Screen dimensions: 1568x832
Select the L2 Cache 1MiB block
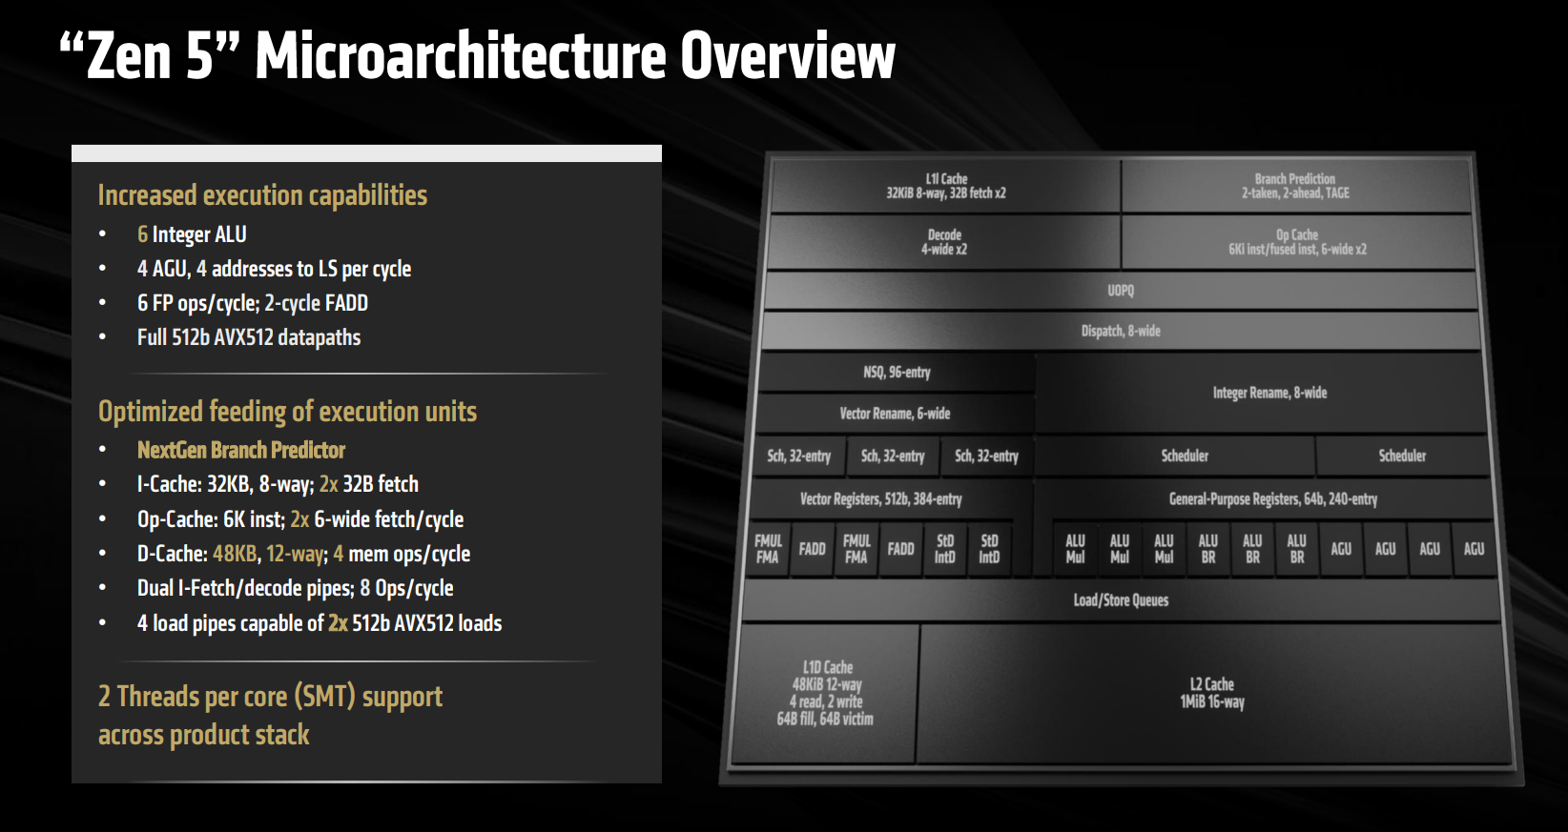click(1212, 693)
